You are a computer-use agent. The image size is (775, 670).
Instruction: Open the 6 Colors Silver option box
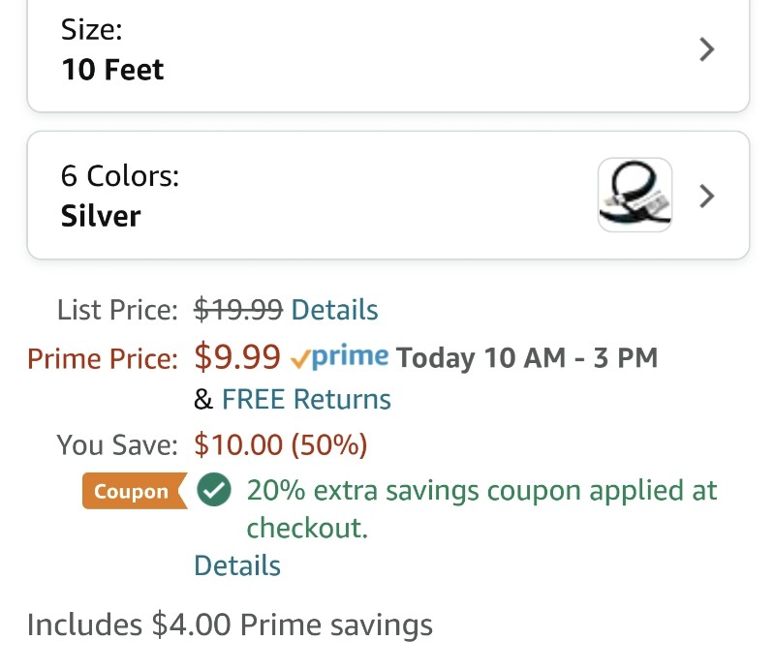click(388, 196)
